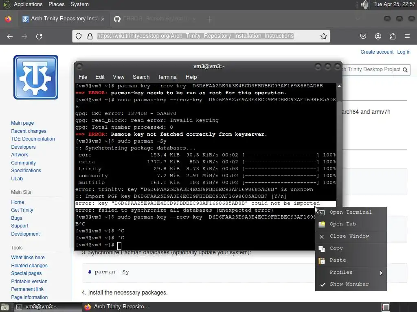Click the browser forward arrow
This screenshot has height=312, width=417.
24,36
